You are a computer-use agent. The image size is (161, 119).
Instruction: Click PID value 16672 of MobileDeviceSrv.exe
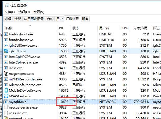[x=64, y=91]
